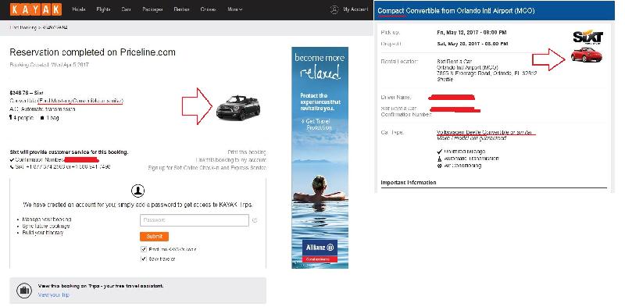Toggle the Save traveler checkbox
Image resolution: width=625 pixels, height=307 pixels.
144,259
